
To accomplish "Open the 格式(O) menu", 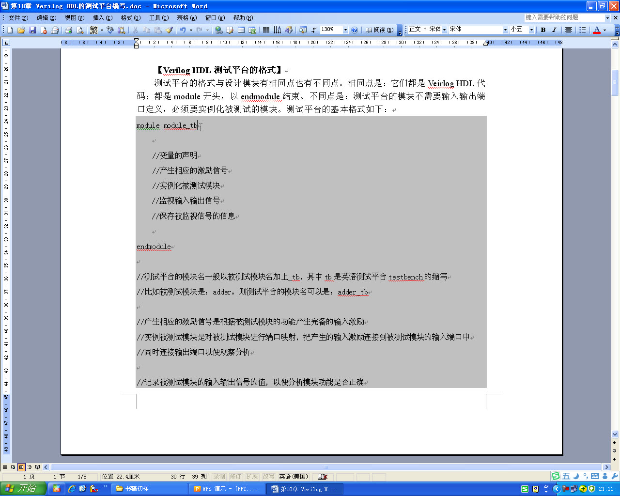I will pyautogui.click(x=131, y=18).
